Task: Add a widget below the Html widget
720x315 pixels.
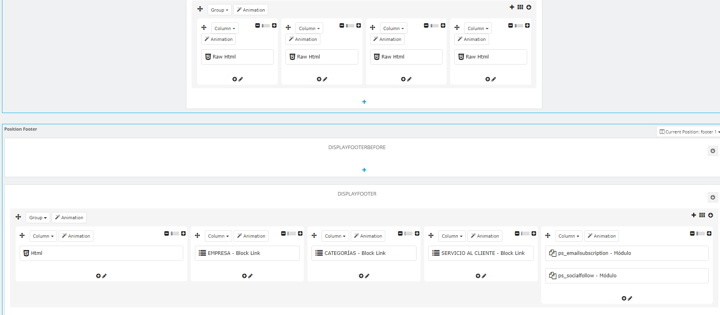Action: pos(98,276)
